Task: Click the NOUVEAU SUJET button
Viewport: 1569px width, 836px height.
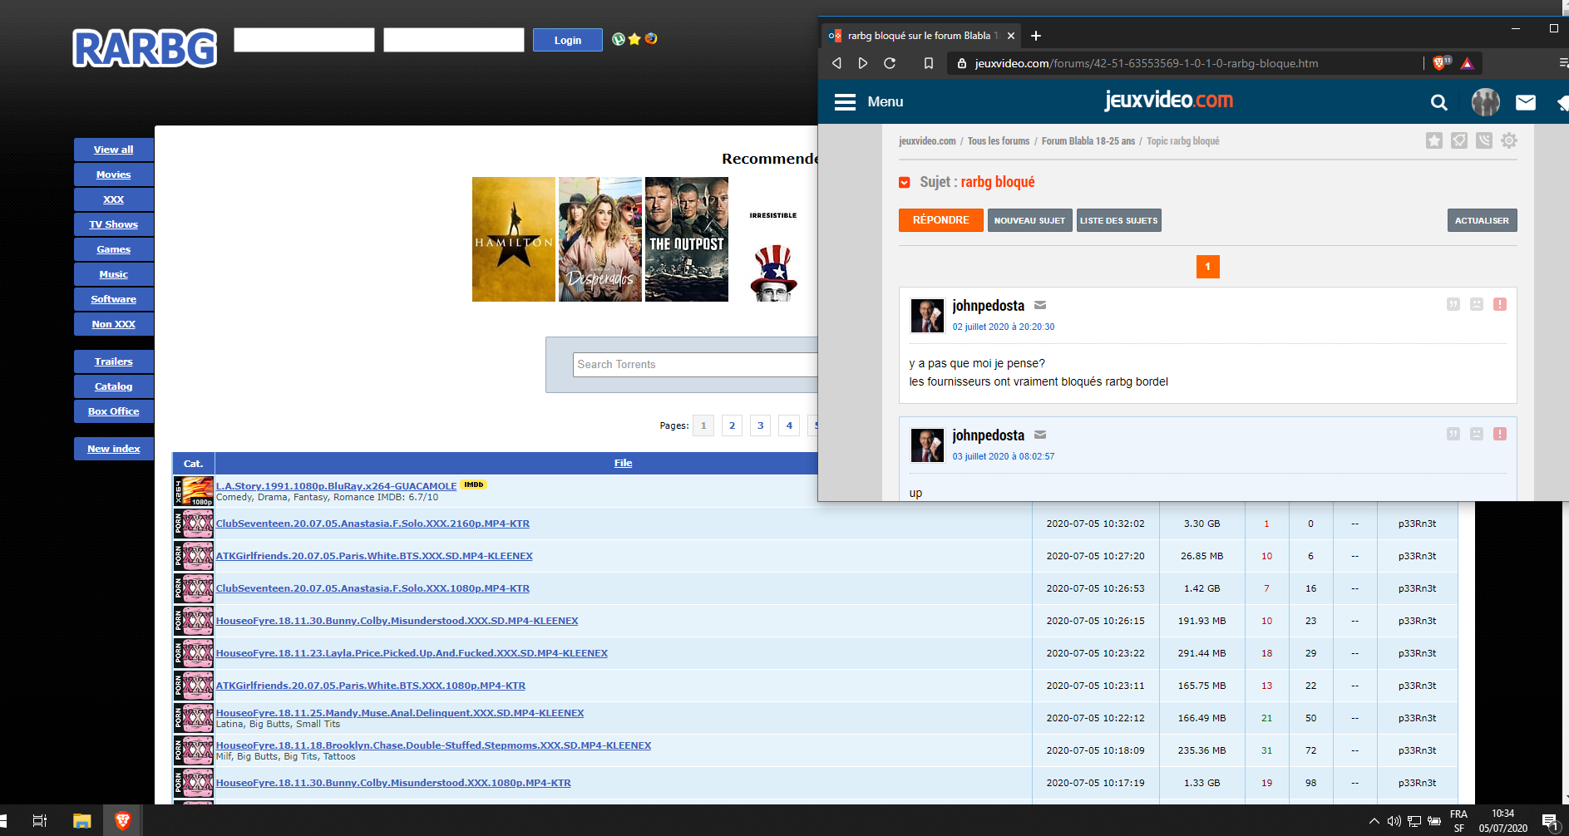Action: click(1029, 220)
